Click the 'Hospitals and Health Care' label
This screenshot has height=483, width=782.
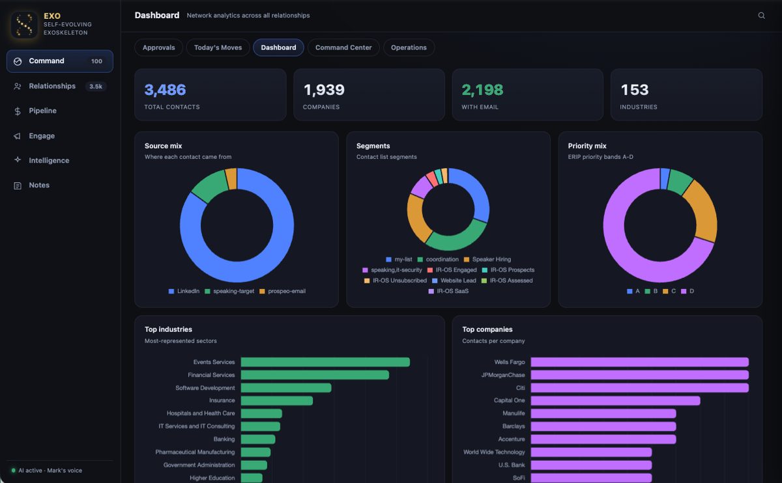[x=201, y=413]
